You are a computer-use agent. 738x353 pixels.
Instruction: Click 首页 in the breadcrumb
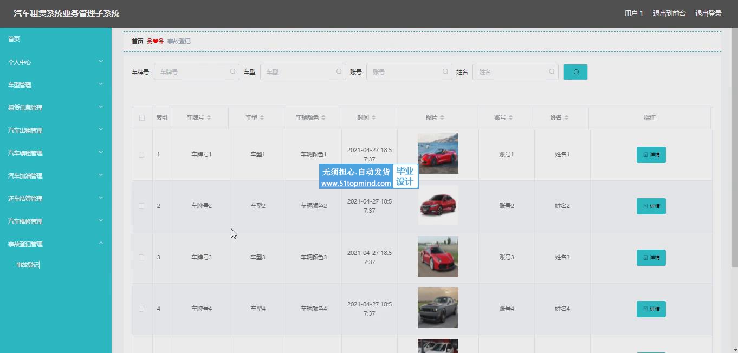pyautogui.click(x=138, y=41)
